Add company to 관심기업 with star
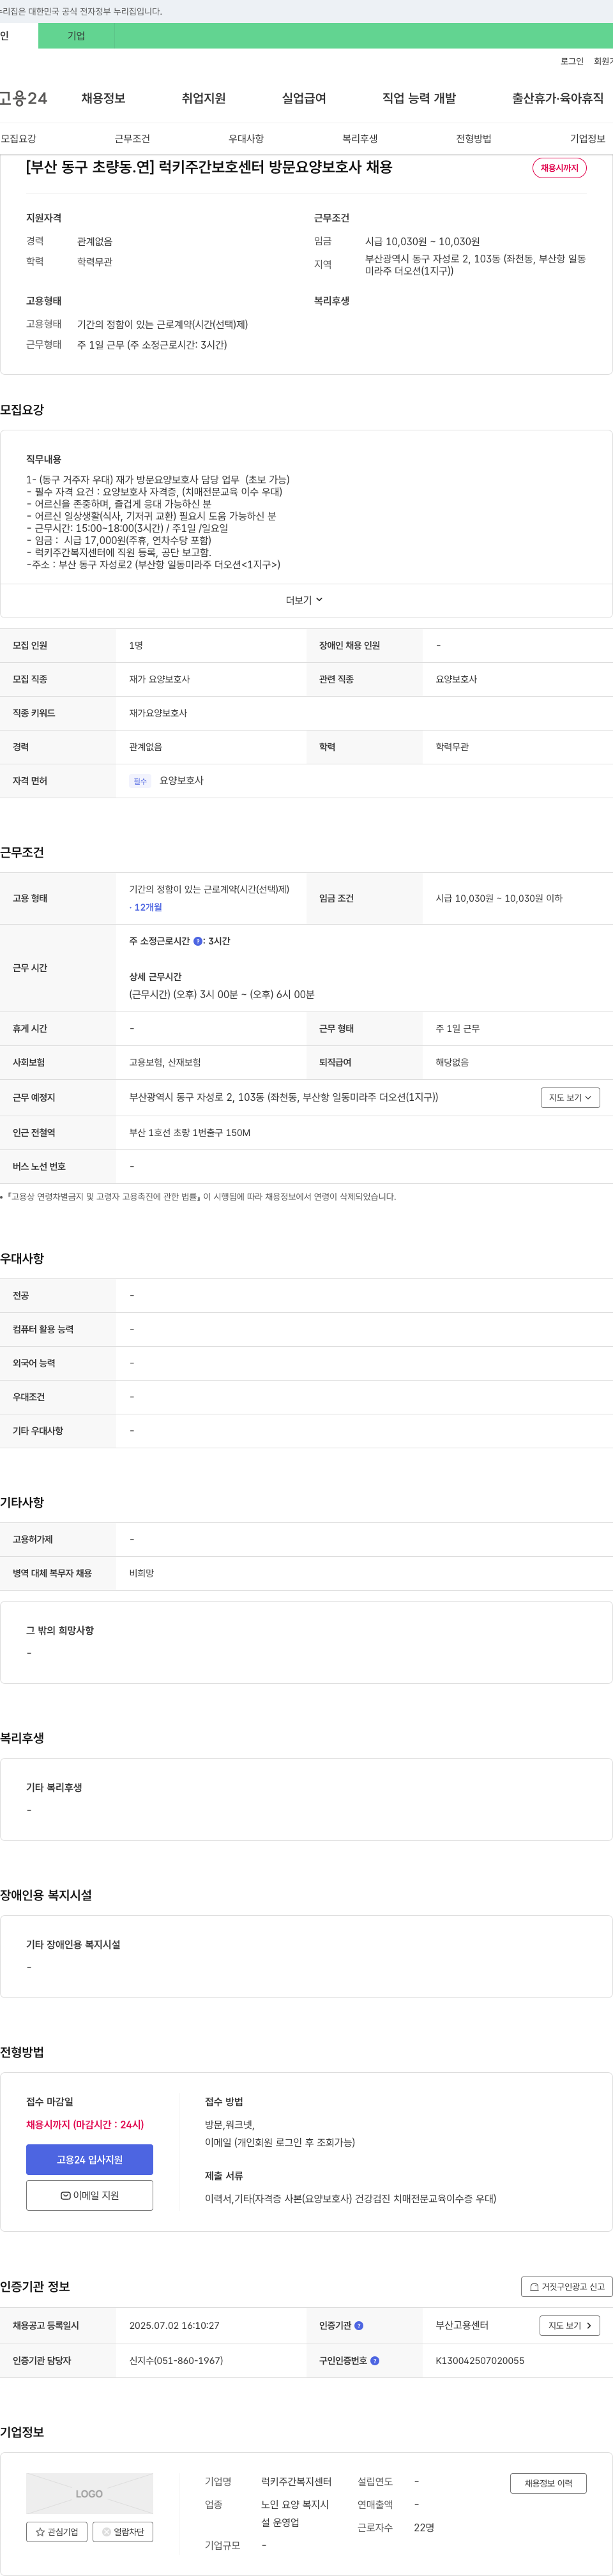The image size is (613, 2576). pos(57,2531)
